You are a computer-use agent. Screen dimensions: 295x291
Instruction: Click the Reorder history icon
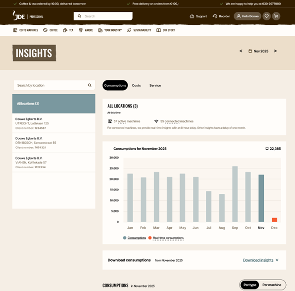click(215, 16)
